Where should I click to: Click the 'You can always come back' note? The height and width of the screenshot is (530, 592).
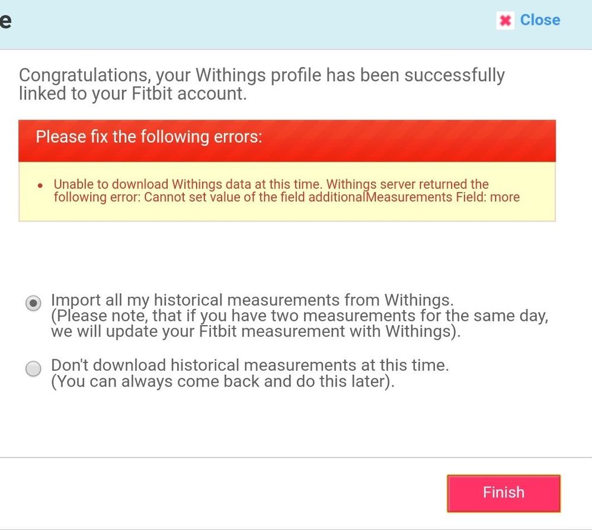click(223, 381)
